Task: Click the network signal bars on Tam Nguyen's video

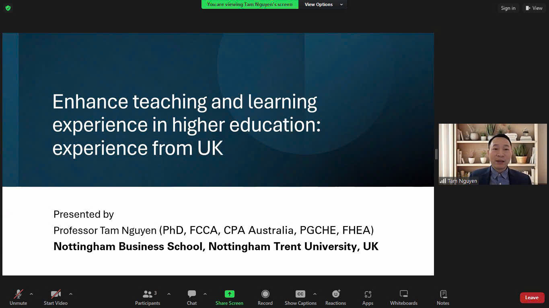Action: pos(443,181)
